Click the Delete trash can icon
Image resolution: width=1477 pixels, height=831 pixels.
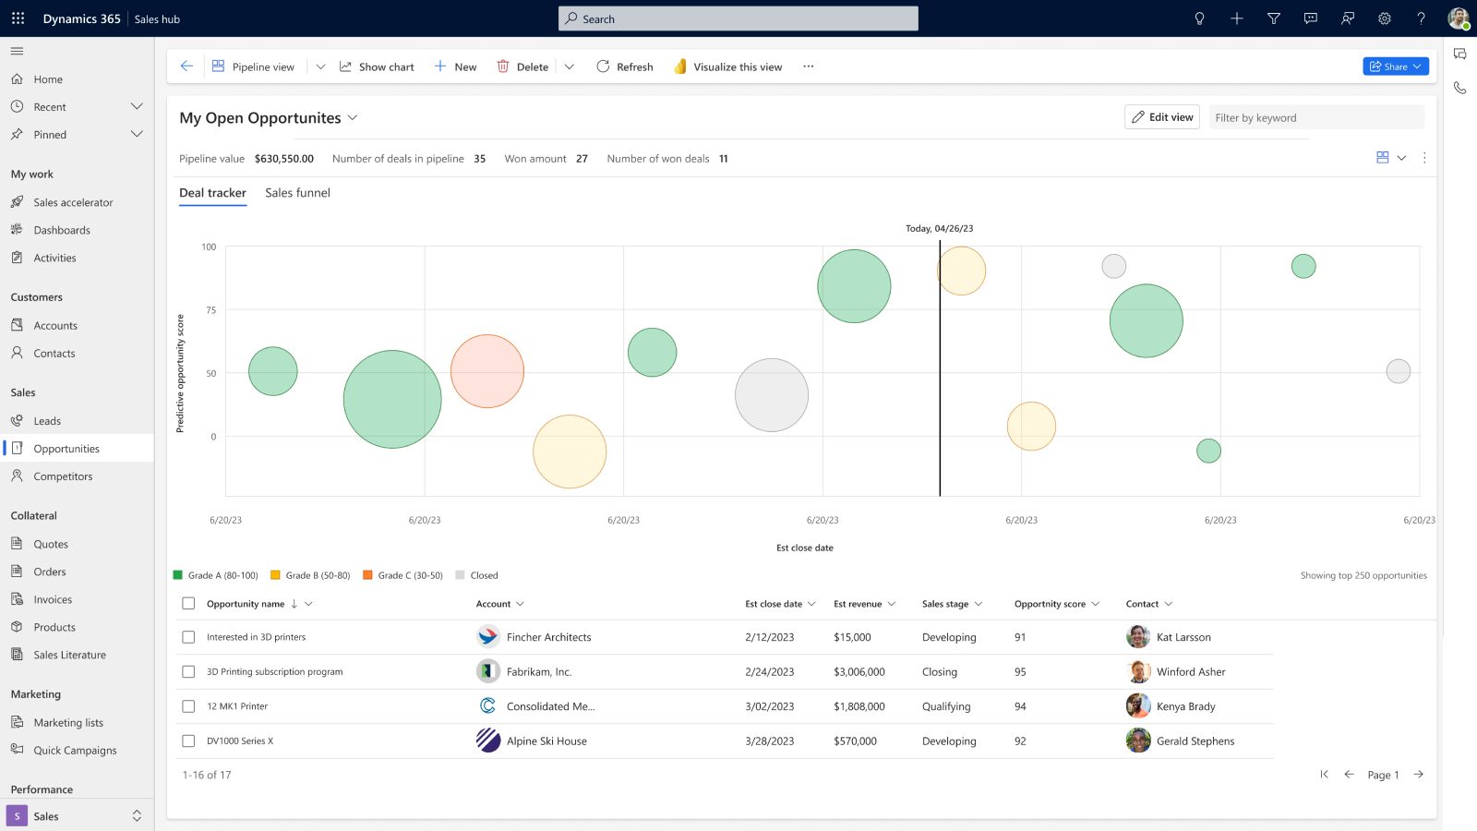[503, 66]
